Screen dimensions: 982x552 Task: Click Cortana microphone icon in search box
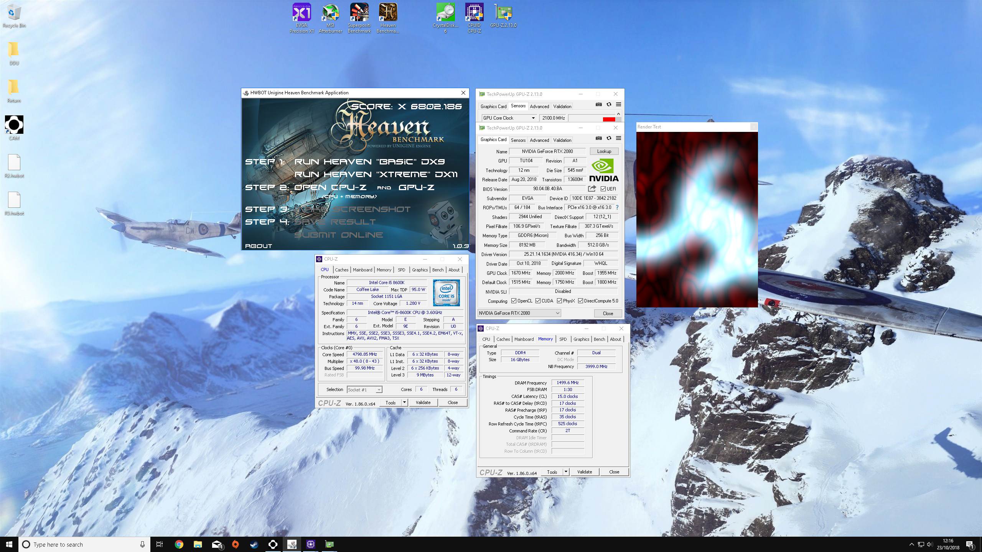(x=142, y=544)
